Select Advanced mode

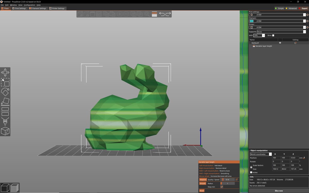tap(291, 8)
